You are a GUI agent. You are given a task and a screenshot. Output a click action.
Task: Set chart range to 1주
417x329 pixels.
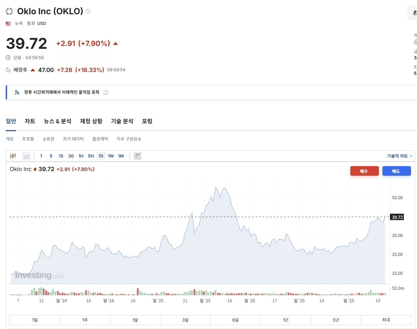[85, 320]
